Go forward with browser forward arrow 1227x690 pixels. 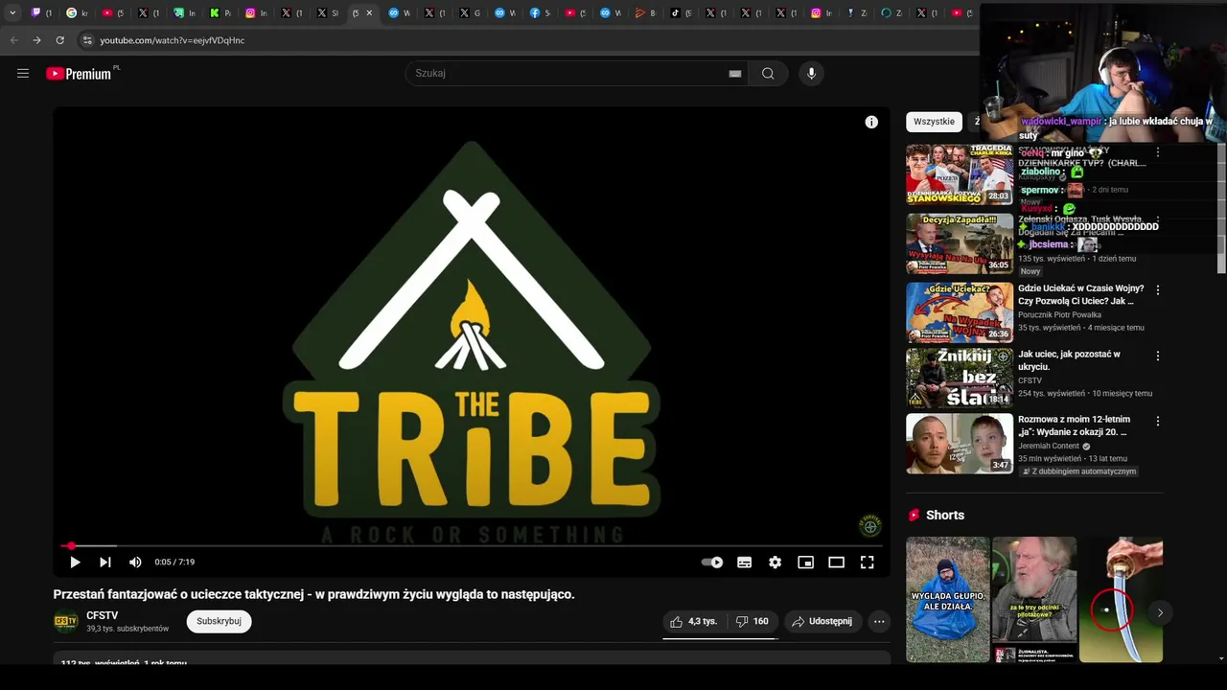[36, 40]
